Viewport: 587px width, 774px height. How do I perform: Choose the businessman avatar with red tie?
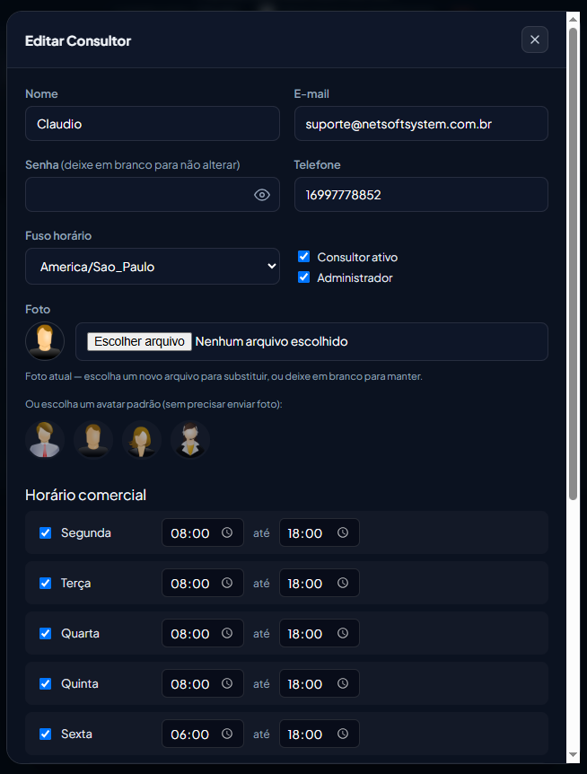click(45, 439)
